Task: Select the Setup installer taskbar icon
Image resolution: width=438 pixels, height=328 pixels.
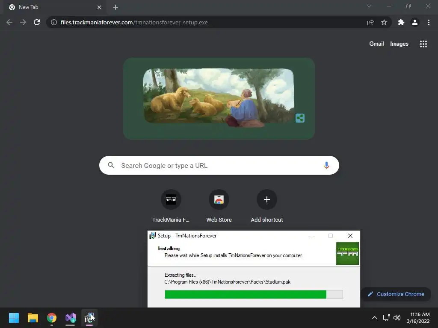Action: (x=89, y=318)
